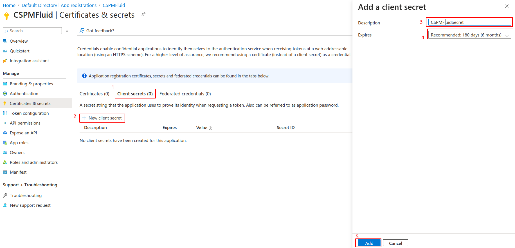Viewport: 515px width, 248px height.
Task: Open Quickstart in the sidebar
Action: click(x=19, y=51)
